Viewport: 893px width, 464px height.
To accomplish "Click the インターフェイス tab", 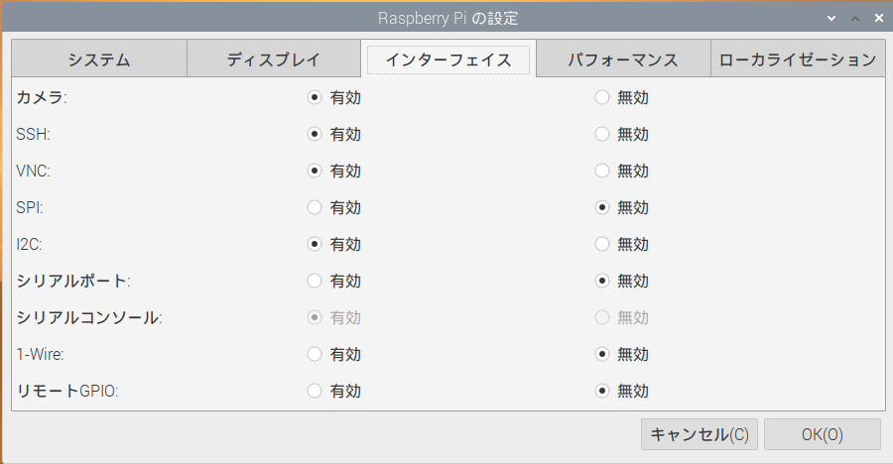I will (448, 59).
